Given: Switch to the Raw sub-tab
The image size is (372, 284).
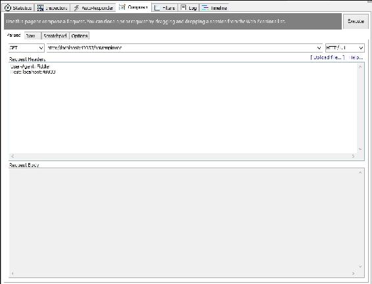Looking at the screenshot, I should [33, 35].
